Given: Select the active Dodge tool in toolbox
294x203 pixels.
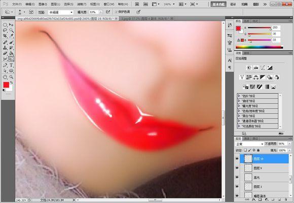Looking at the screenshot, I should (11, 59).
